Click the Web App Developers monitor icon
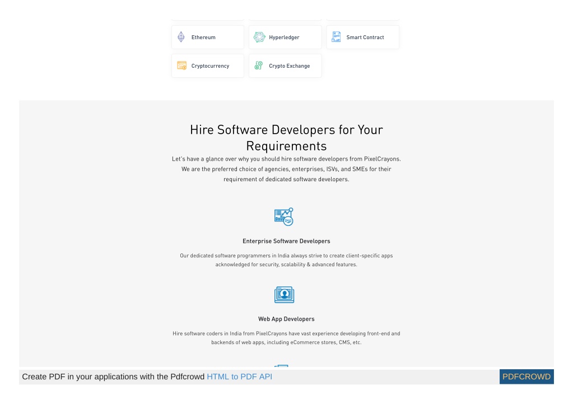The height and width of the screenshot is (405, 573). [x=285, y=295]
